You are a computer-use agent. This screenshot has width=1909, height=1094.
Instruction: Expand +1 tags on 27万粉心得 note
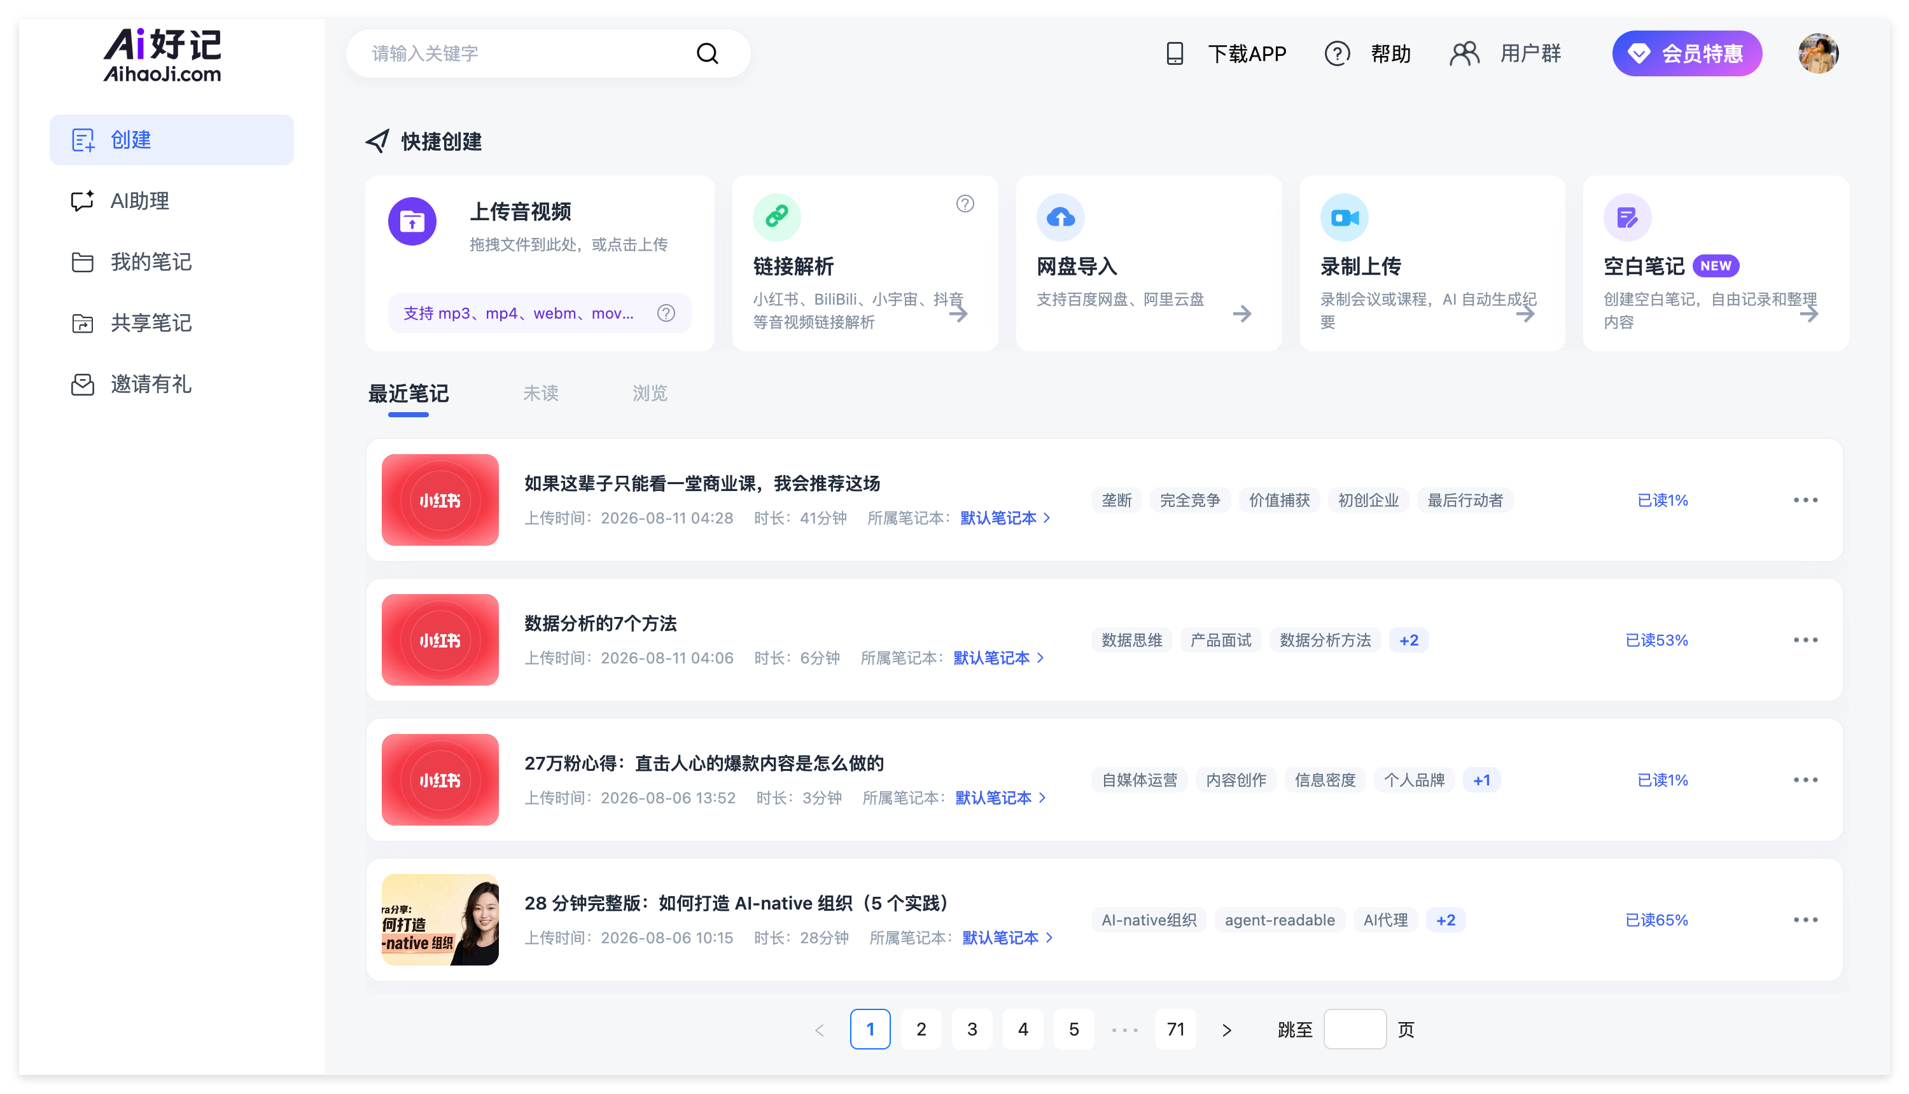coord(1481,780)
